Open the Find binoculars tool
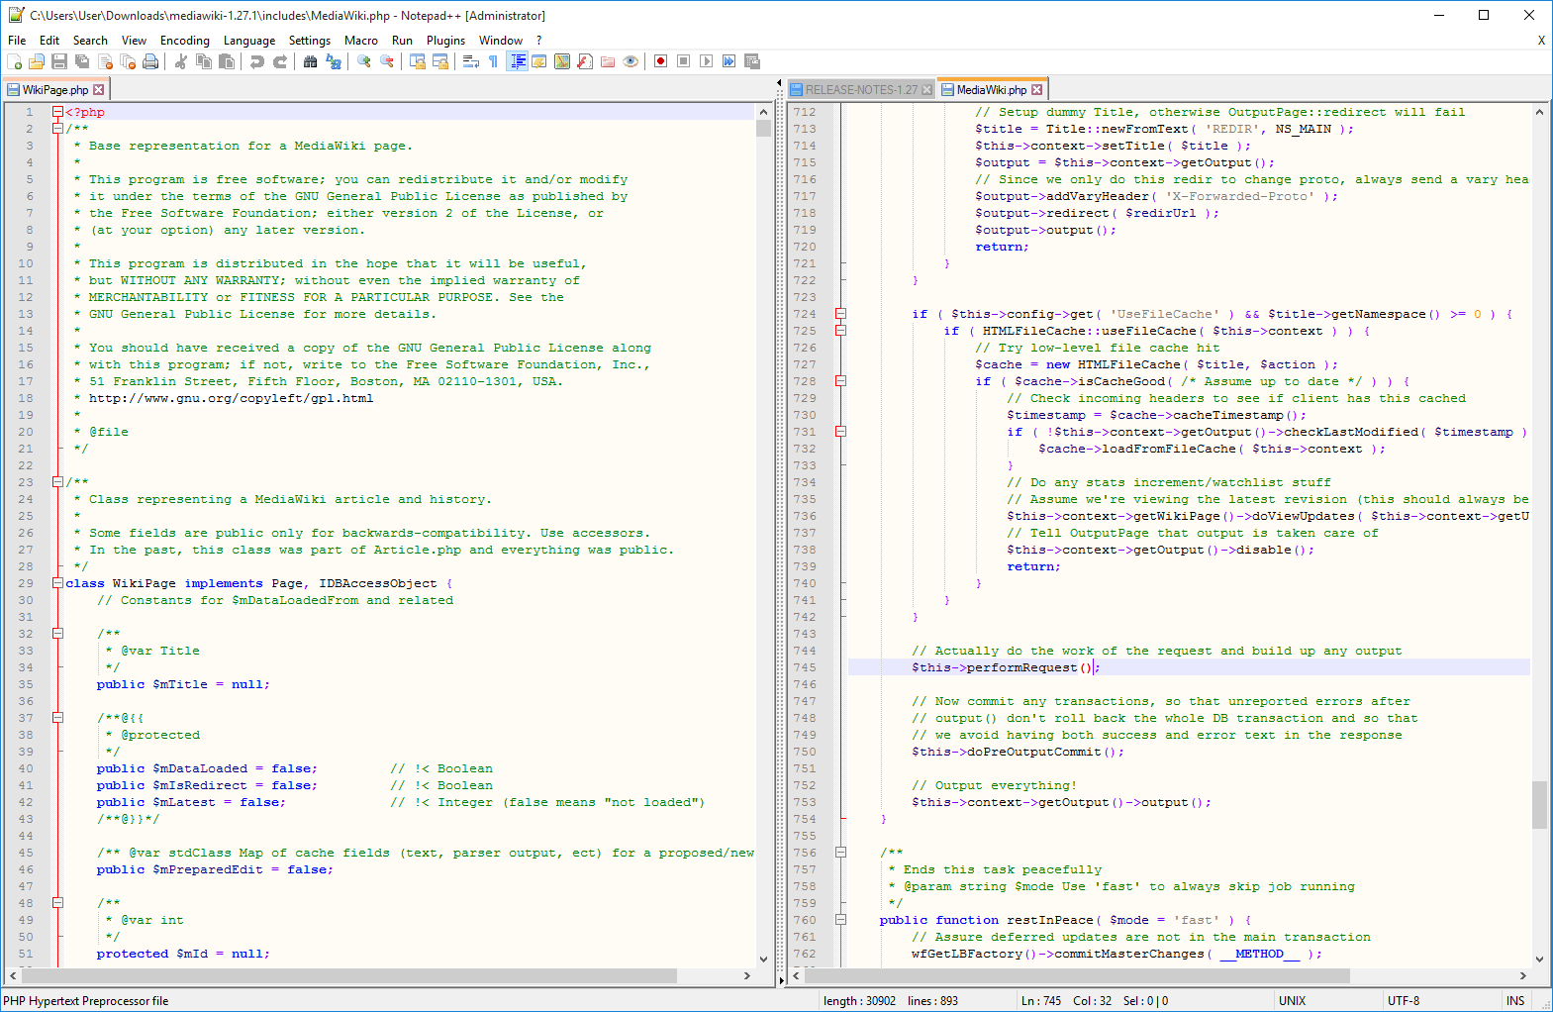Viewport: 1553px width, 1012px height. pos(310,61)
